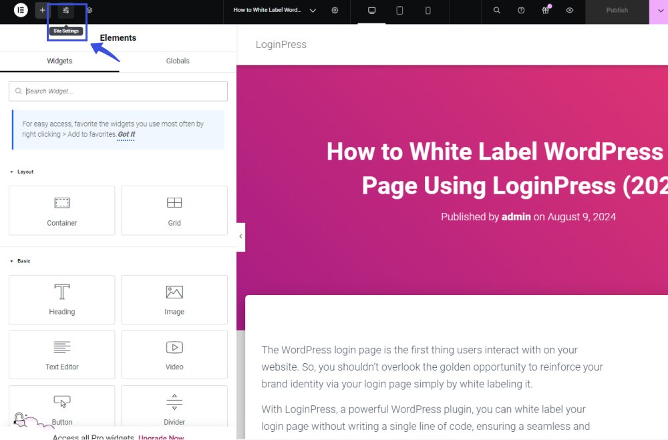The height and width of the screenshot is (440, 668).
Task: Switch to mobile preview mode
Action: pyautogui.click(x=428, y=10)
